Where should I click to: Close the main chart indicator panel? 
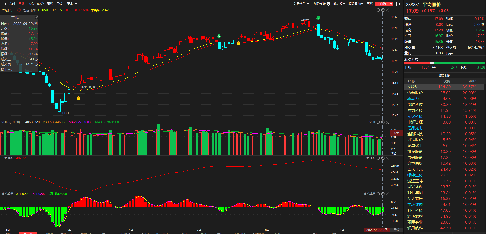coord(387,10)
